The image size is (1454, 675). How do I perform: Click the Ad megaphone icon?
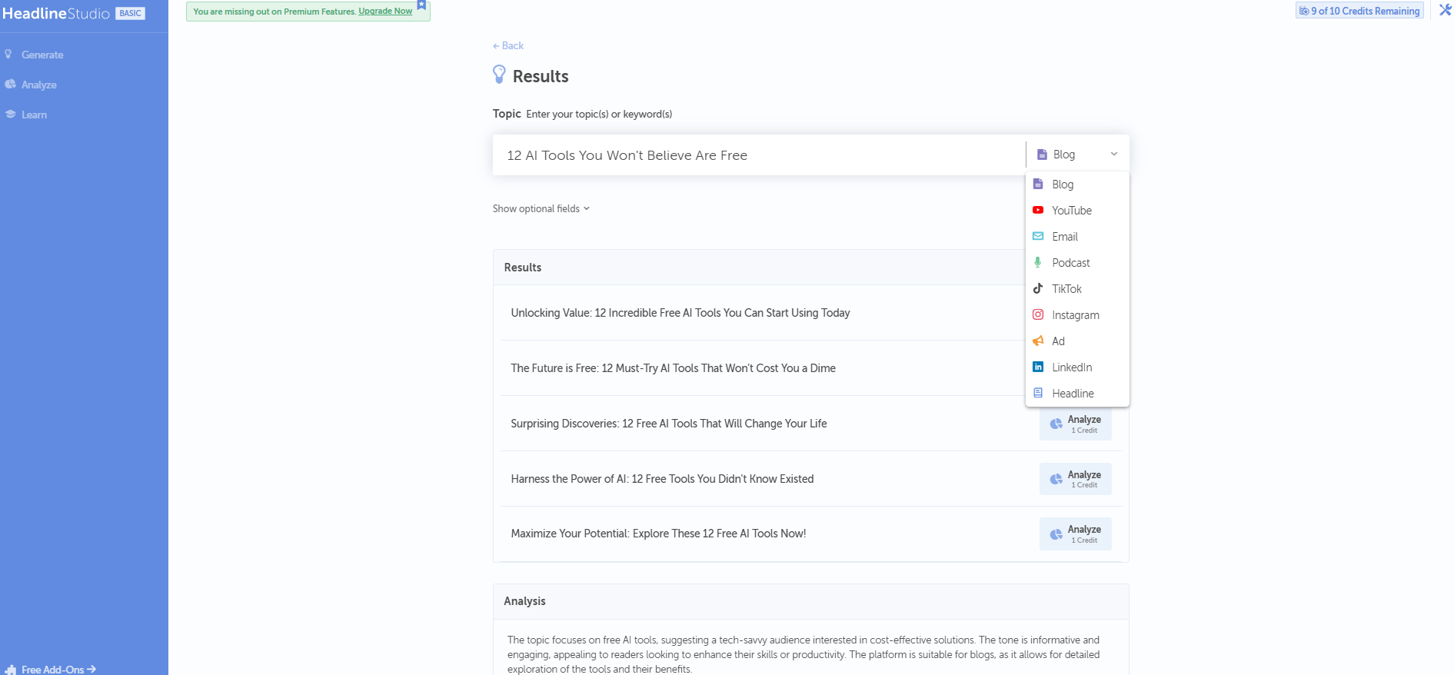1038,341
